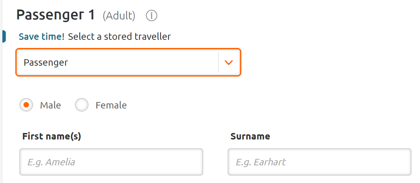Click the info icon beside Passenger 1 (Adult)

pos(152,16)
